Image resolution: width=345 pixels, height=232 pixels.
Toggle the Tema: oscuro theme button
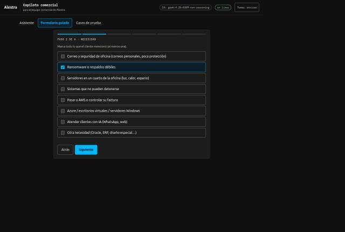tap(247, 8)
